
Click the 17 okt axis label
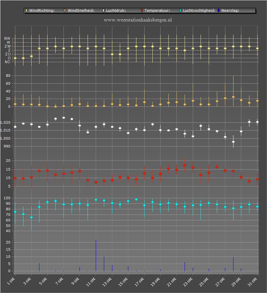[x=139, y=282]
